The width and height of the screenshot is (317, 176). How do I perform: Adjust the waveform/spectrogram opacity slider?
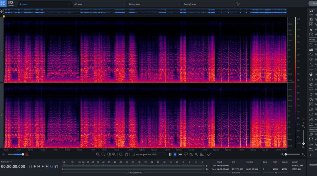tap(16, 154)
